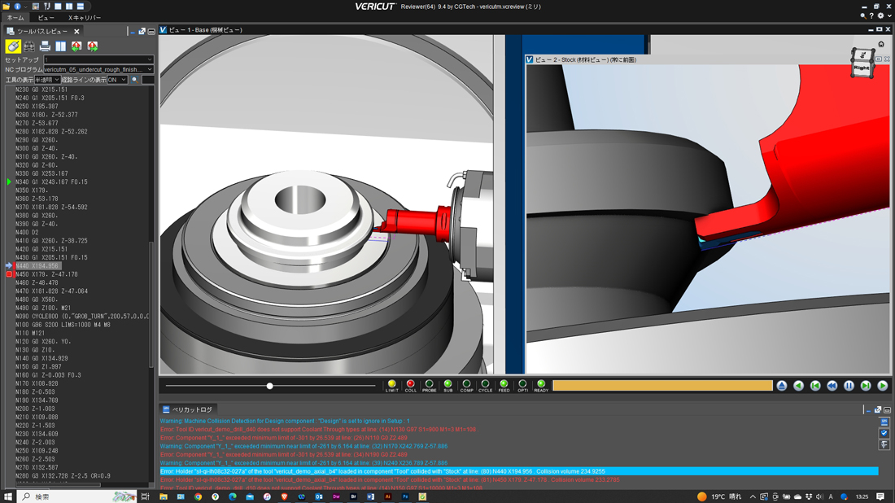Open file via the folder icon in title bar
Viewport: 895px width, 503px height.
point(7,7)
